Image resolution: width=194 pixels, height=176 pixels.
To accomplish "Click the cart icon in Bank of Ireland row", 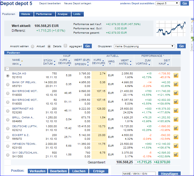I will coord(176,84).
